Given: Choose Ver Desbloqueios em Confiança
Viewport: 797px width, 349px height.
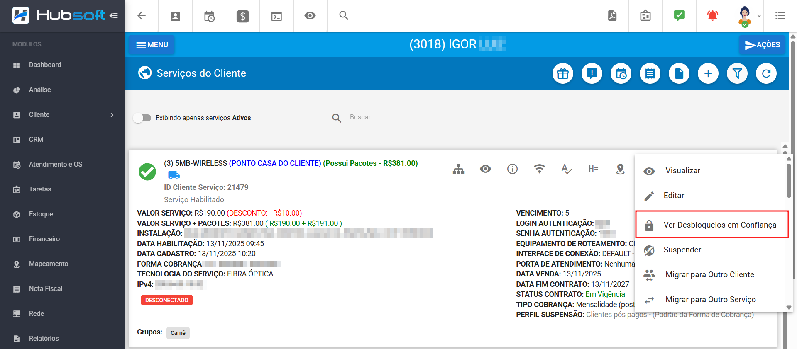Looking at the screenshot, I should pyautogui.click(x=712, y=224).
